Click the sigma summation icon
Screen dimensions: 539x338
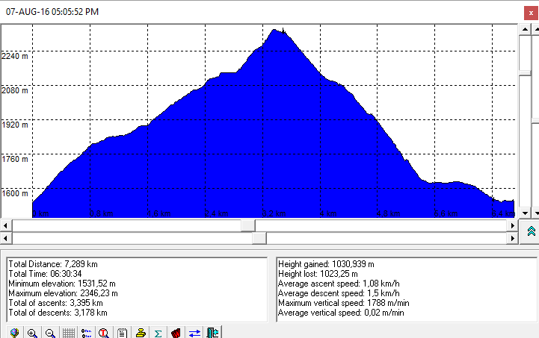point(158,332)
